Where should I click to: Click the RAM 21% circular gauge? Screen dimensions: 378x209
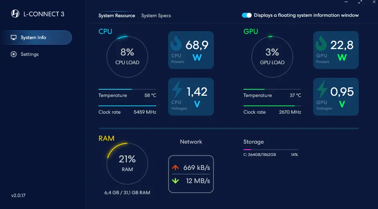[x=127, y=164]
